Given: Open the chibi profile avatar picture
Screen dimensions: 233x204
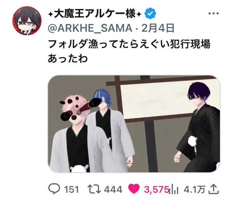Looking at the screenshot, I should [27, 21].
